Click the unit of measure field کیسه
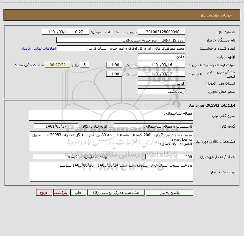 [x=55, y=157]
